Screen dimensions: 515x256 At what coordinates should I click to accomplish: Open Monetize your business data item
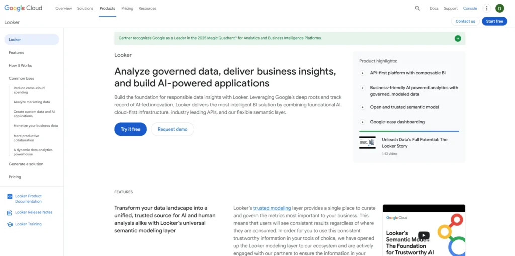coord(36,126)
